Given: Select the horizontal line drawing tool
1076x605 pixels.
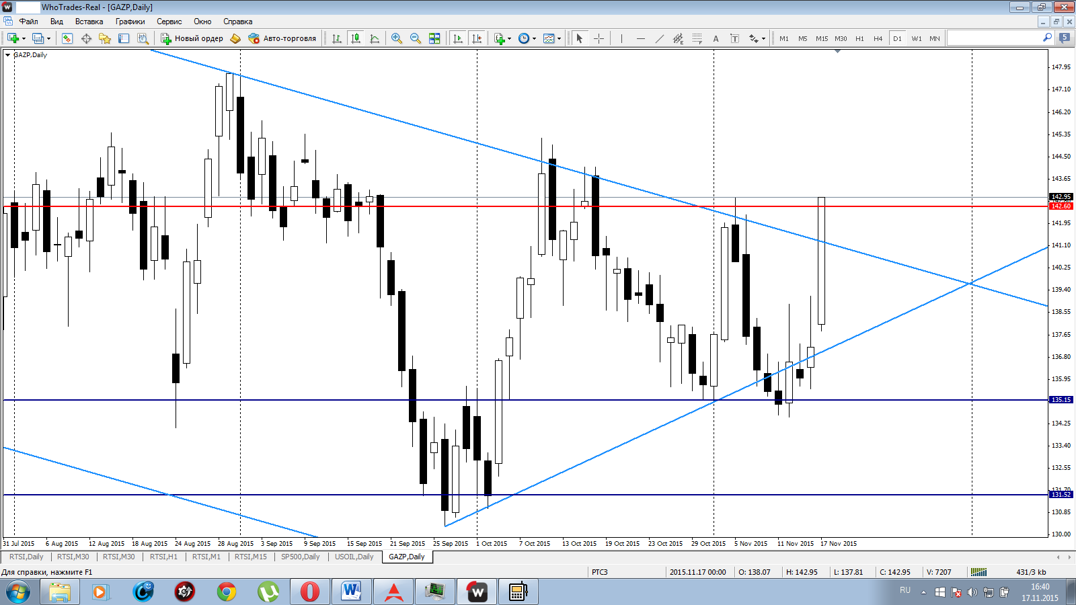Looking at the screenshot, I should [640, 38].
